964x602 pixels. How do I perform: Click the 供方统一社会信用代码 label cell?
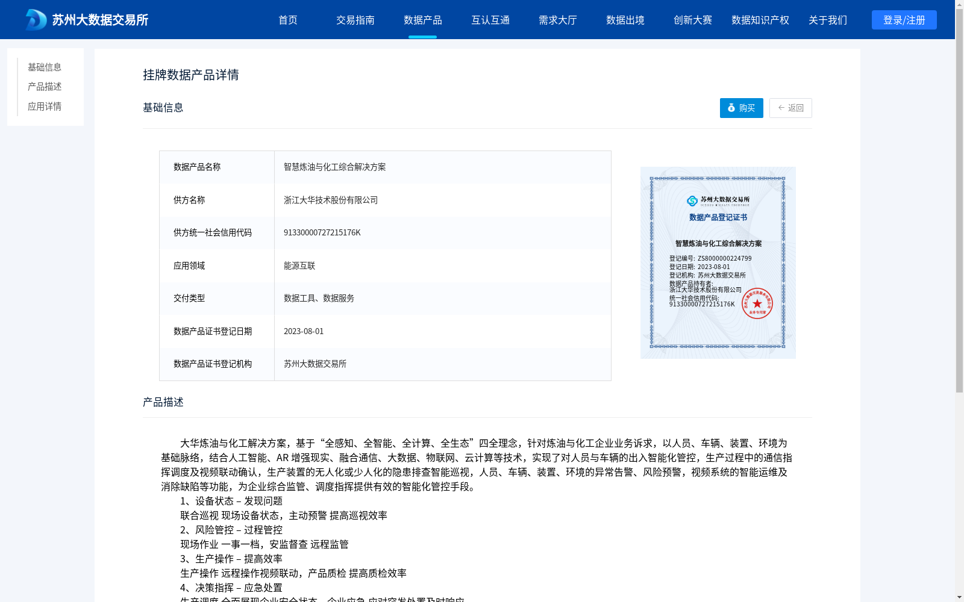(x=217, y=233)
